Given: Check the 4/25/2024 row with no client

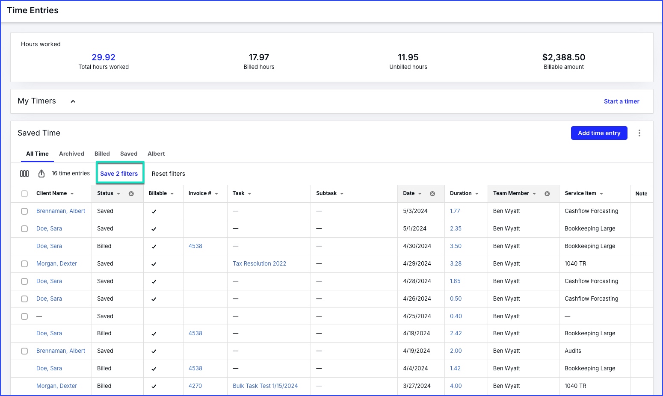Looking at the screenshot, I should point(24,316).
